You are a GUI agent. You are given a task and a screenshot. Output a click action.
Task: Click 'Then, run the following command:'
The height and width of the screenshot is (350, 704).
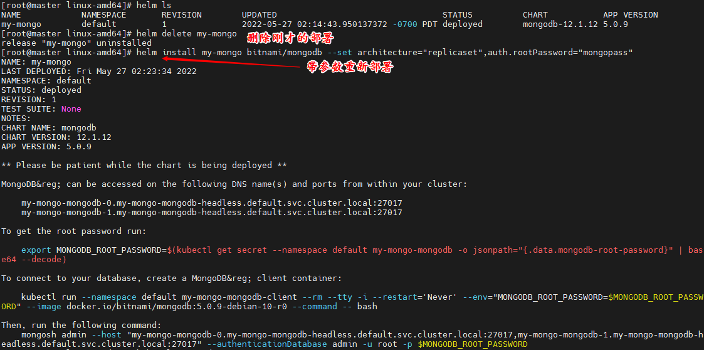(x=81, y=326)
